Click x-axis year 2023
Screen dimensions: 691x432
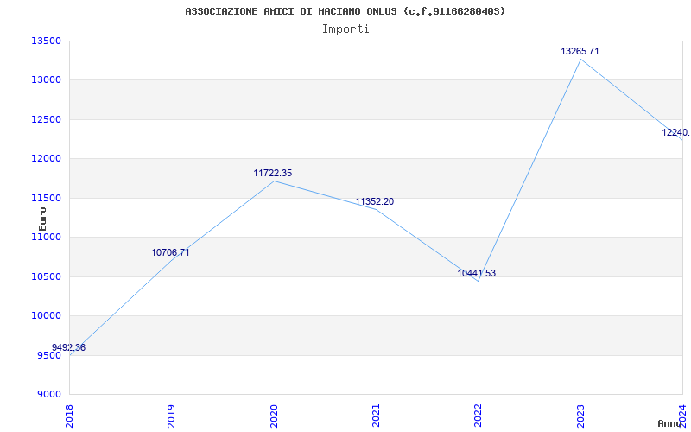tap(580, 416)
